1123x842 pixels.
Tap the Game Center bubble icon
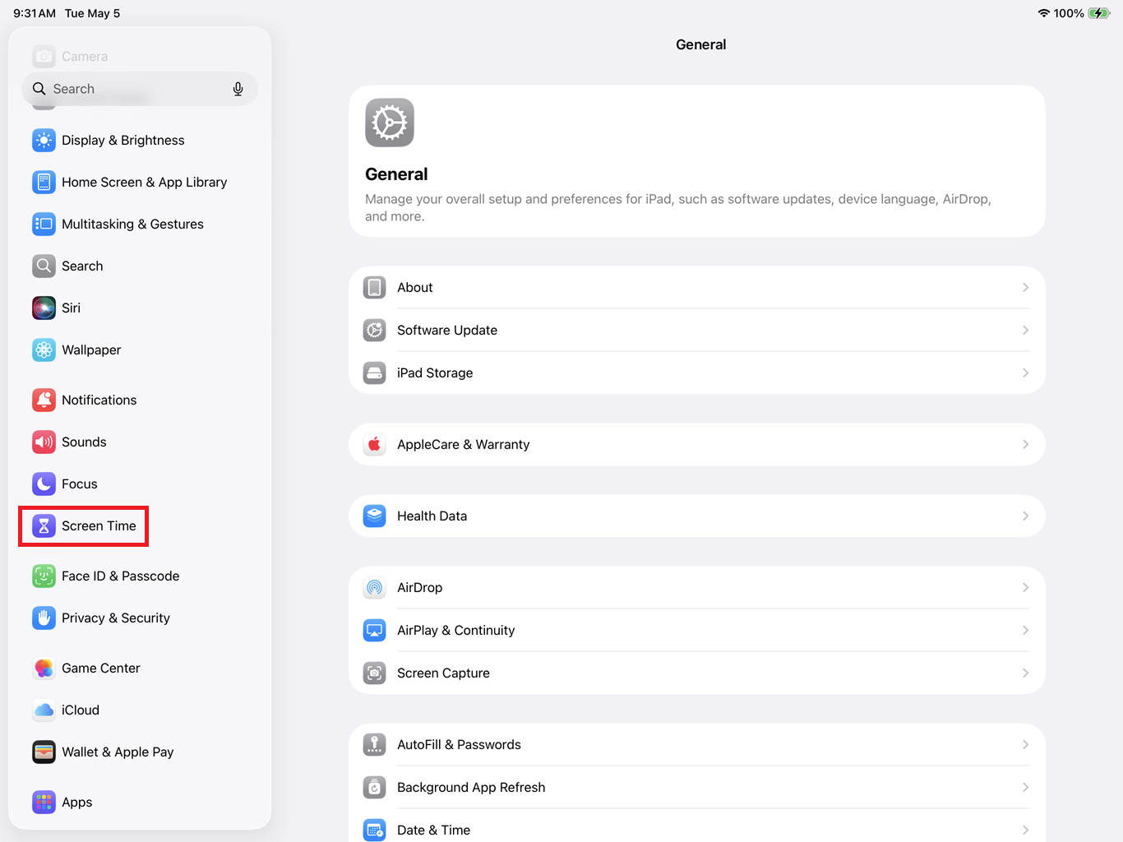coord(44,669)
